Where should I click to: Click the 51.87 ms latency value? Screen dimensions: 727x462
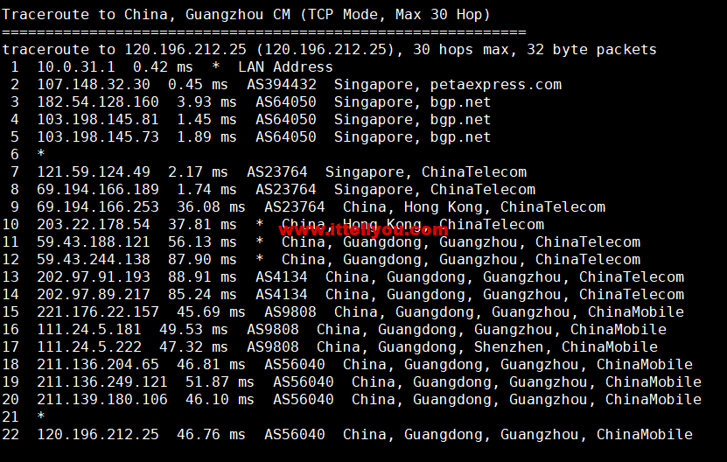pos(220,382)
